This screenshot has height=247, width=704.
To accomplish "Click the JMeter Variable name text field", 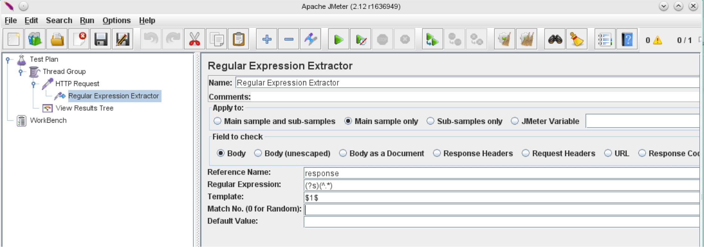I will [643, 121].
